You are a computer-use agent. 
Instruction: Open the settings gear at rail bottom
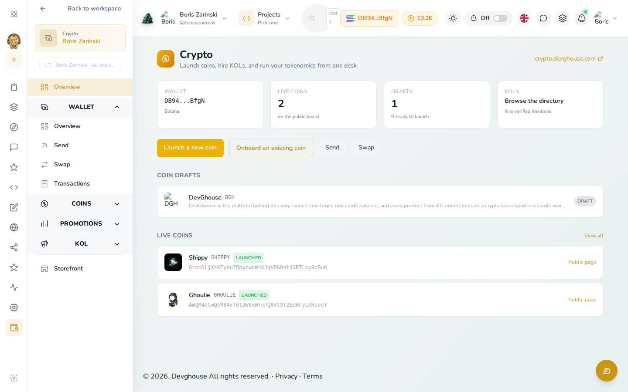click(x=14, y=378)
